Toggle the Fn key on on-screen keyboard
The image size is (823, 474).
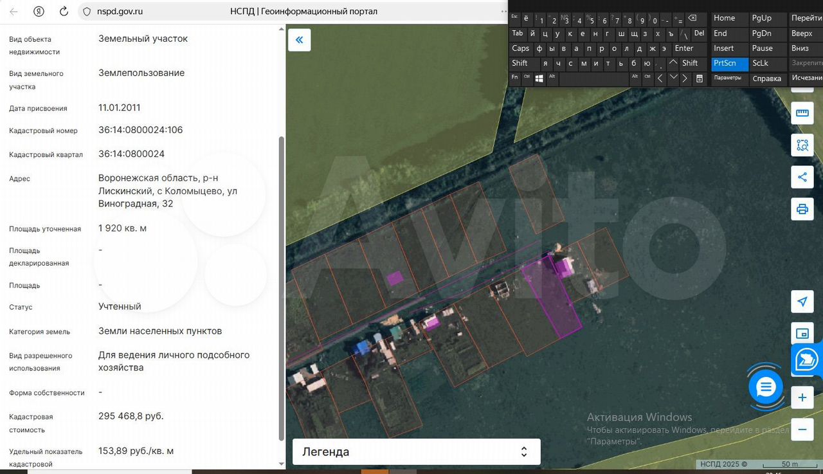click(x=515, y=77)
